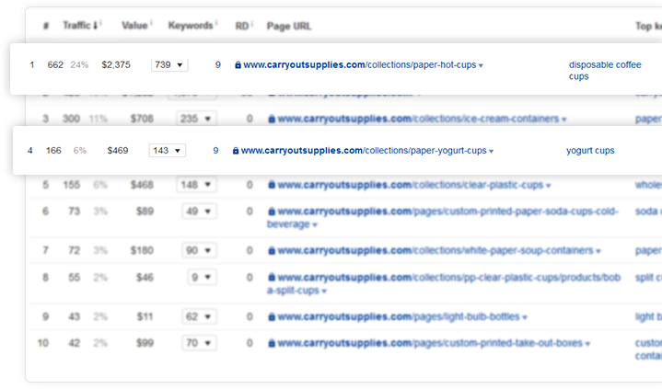Open the ice-cream-containers collection URL

click(418, 119)
